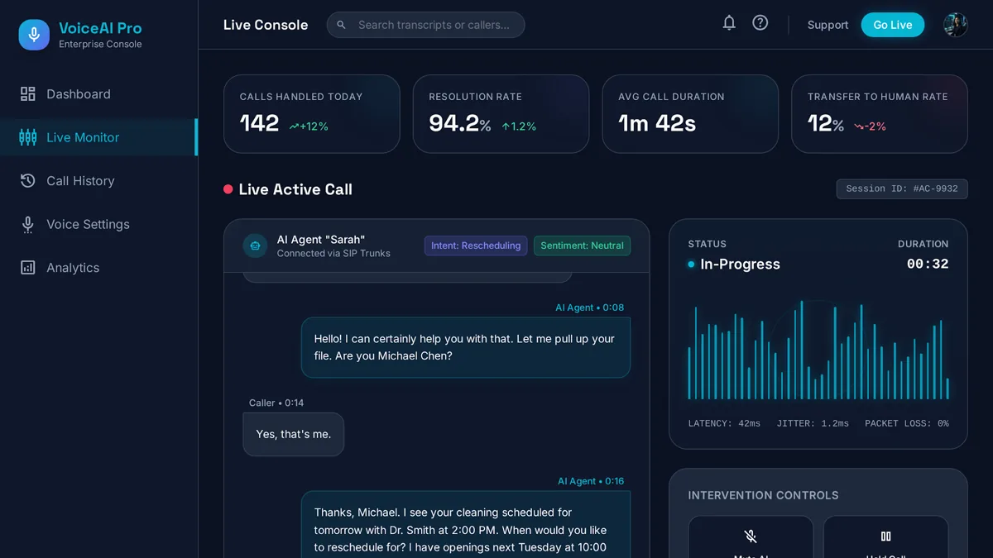Viewport: 993px width, 558px height.
Task: Open notifications via the bell icon
Action: pyautogui.click(x=729, y=23)
